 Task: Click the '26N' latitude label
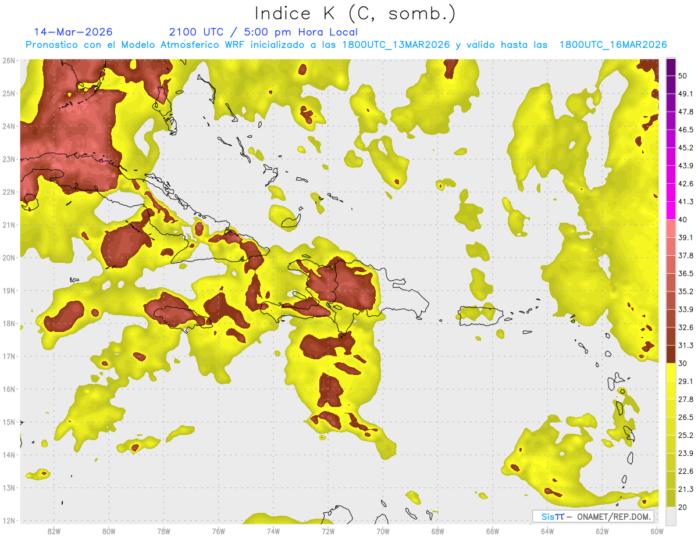9,60
